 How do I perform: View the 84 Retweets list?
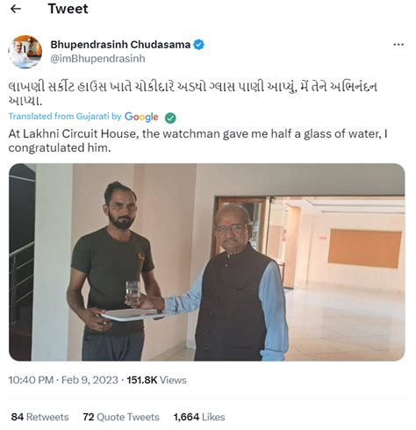coord(39,417)
